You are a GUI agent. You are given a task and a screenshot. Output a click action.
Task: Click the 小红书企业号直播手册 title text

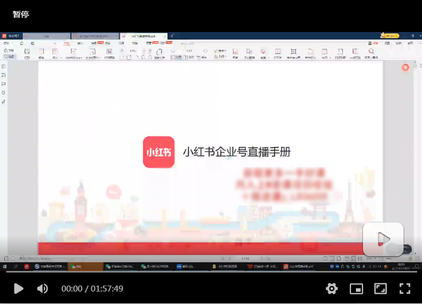click(237, 152)
